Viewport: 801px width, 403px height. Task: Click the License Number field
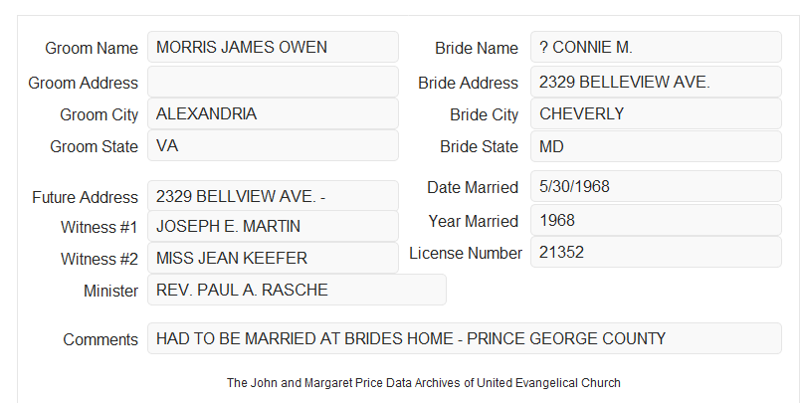pos(656,252)
